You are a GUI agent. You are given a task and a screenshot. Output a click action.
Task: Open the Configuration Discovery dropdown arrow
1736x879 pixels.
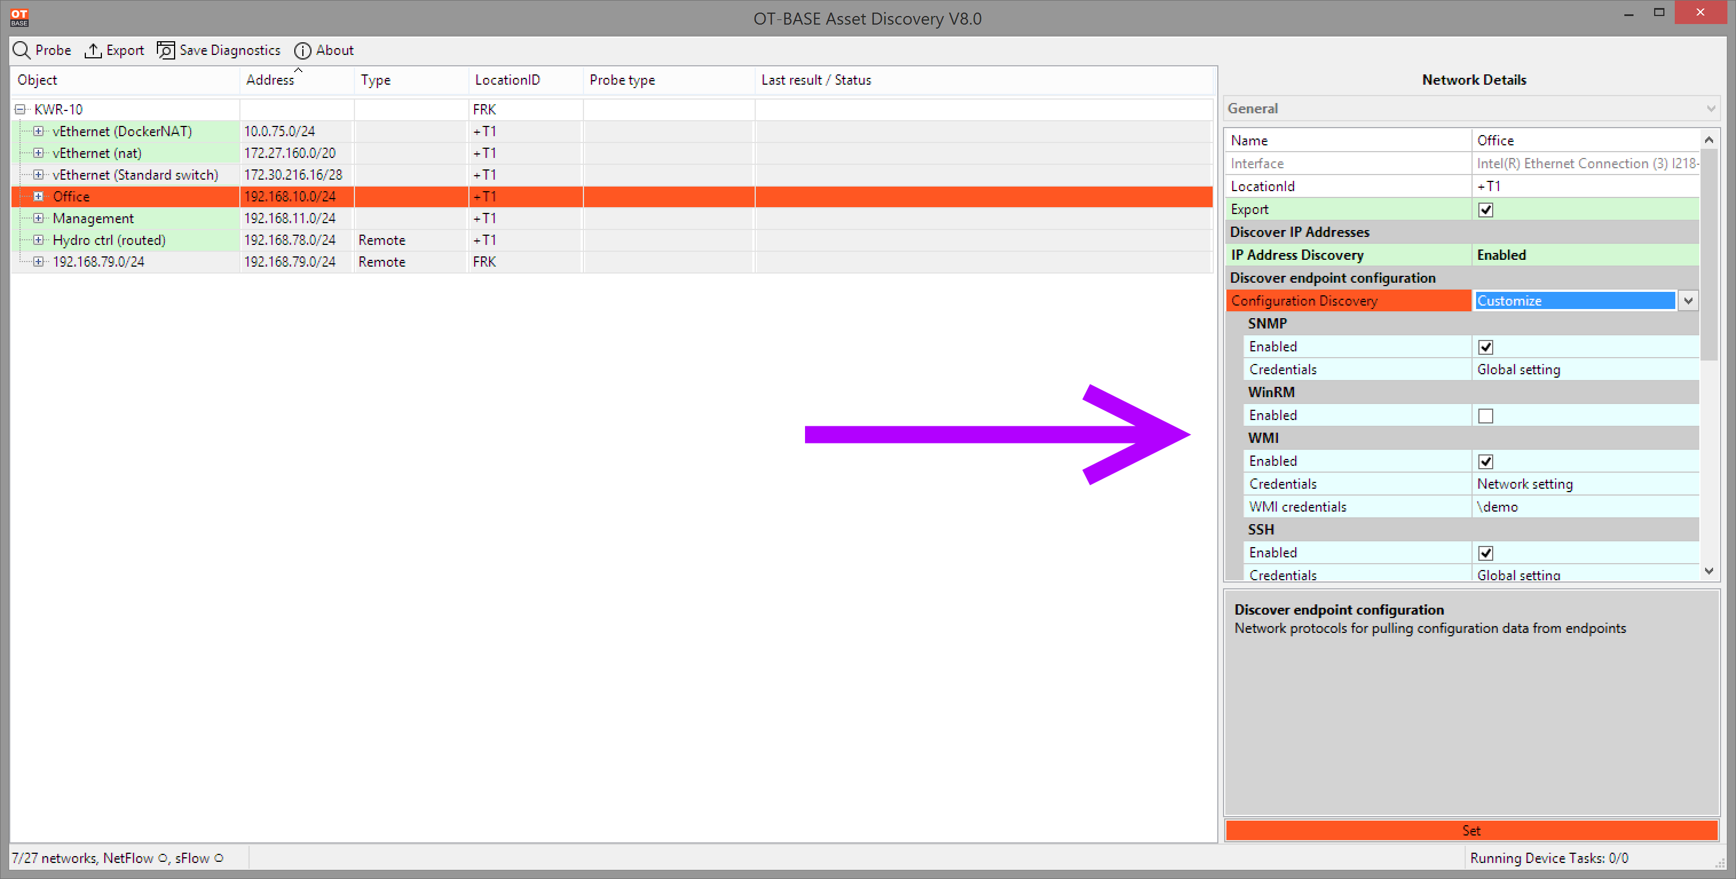(1688, 301)
